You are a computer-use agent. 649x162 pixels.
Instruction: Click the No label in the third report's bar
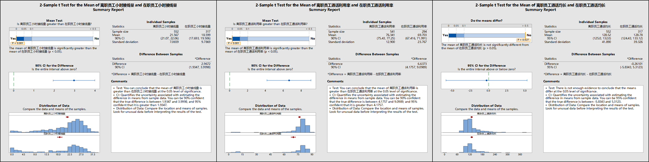(x=529, y=35)
